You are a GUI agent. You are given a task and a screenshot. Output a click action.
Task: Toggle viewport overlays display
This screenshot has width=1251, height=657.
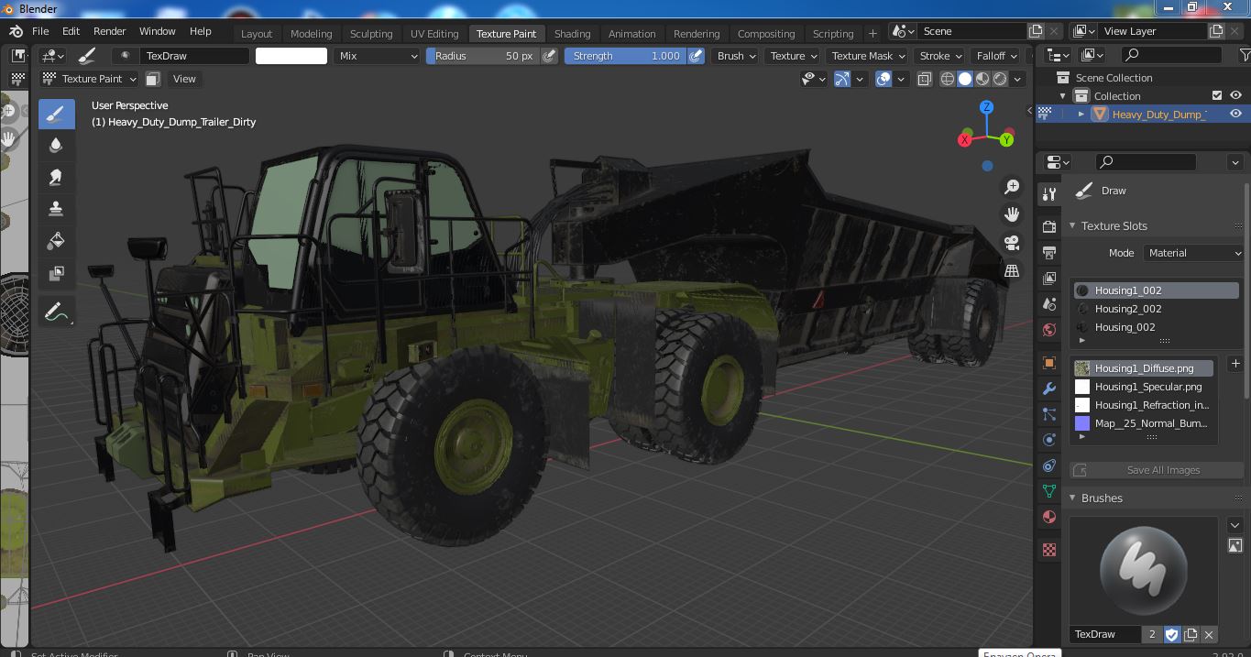(x=883, y=79)
